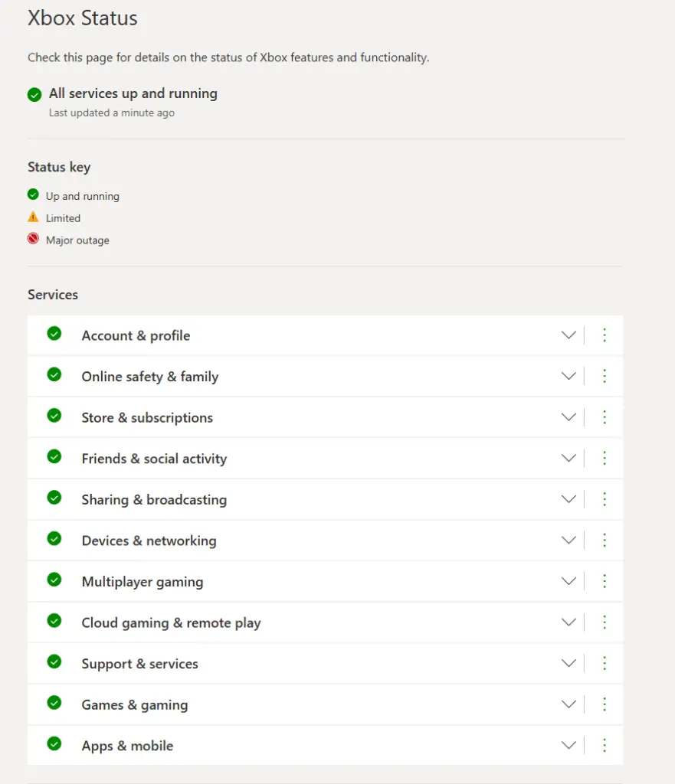The height and width of the screenshot is (784, 675).
Task: Click the green status icon for Cloud gaming
Action: (54, 622)
